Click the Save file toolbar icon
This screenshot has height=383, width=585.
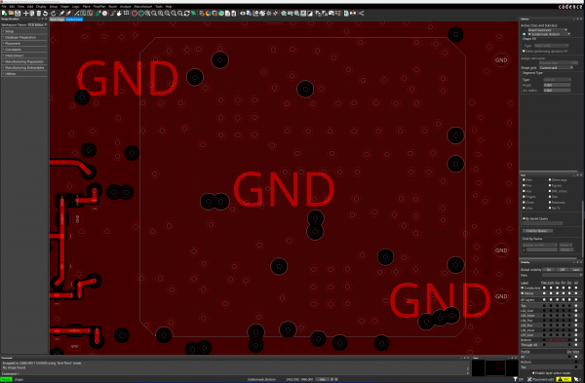pyautogui.click(x=18, y=13)
